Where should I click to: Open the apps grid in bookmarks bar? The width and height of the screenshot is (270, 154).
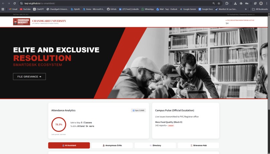pyautogui.click(x=3, y=9)
